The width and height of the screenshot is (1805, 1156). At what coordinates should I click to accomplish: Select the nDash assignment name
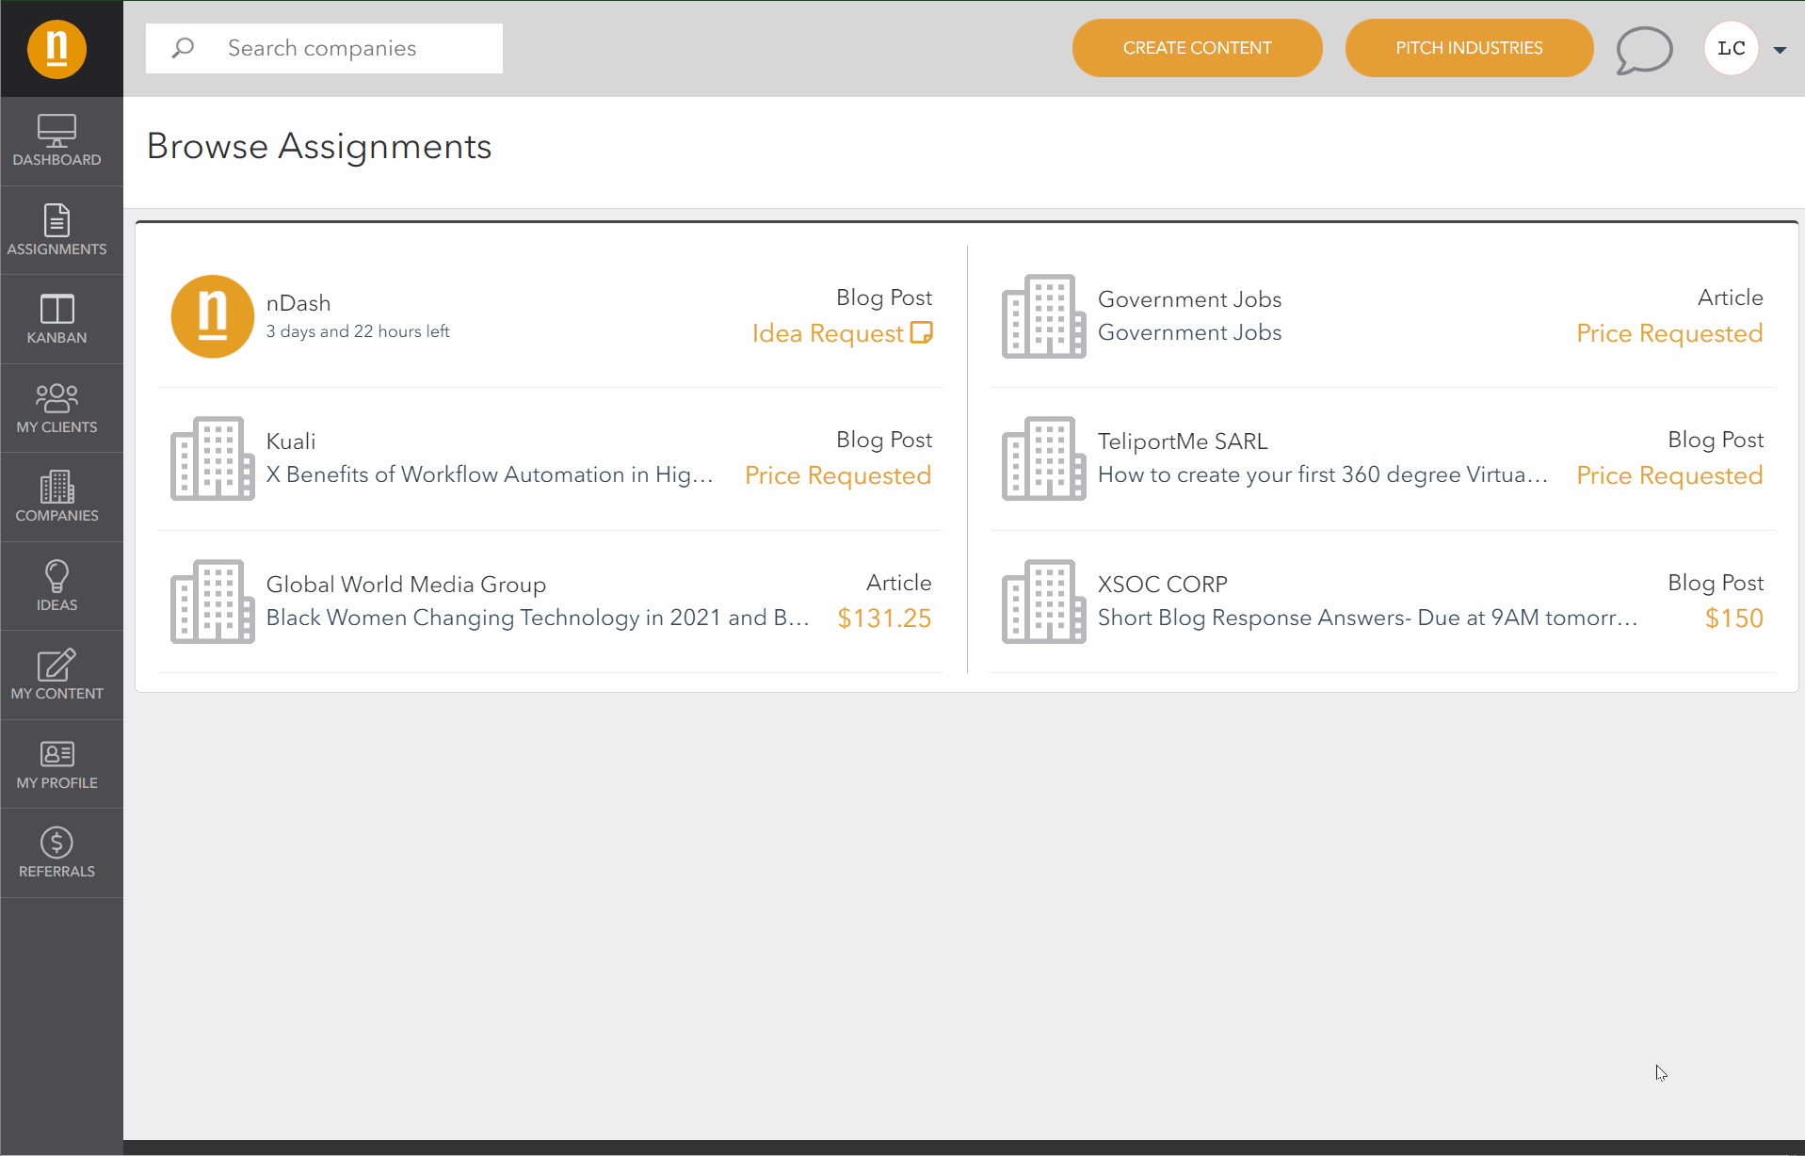click(298, 303)
